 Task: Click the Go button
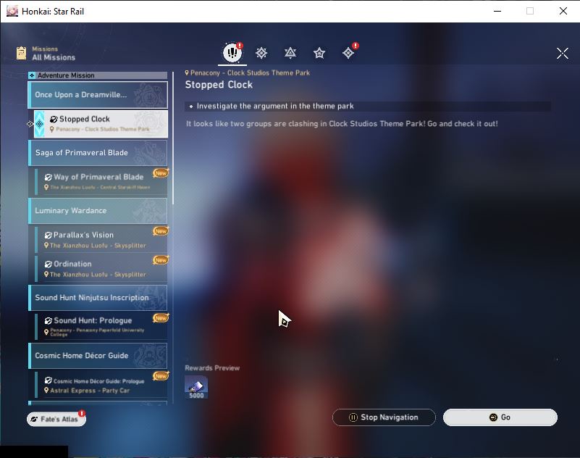coord(500,417)
